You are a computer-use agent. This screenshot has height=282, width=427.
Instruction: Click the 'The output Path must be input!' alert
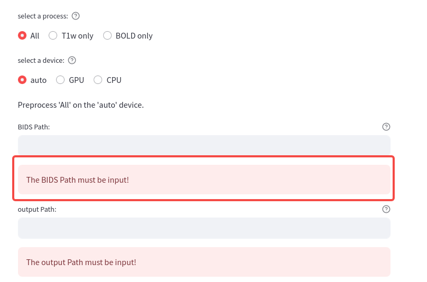pyautogui.click(x=204, y=262)
